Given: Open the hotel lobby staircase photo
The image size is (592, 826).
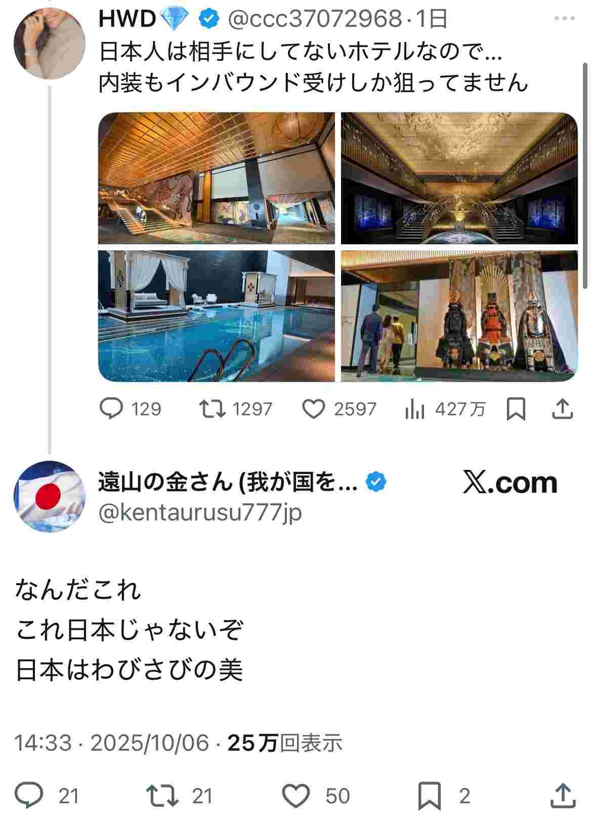Looking at the screenshot, I should pos(217,178).
